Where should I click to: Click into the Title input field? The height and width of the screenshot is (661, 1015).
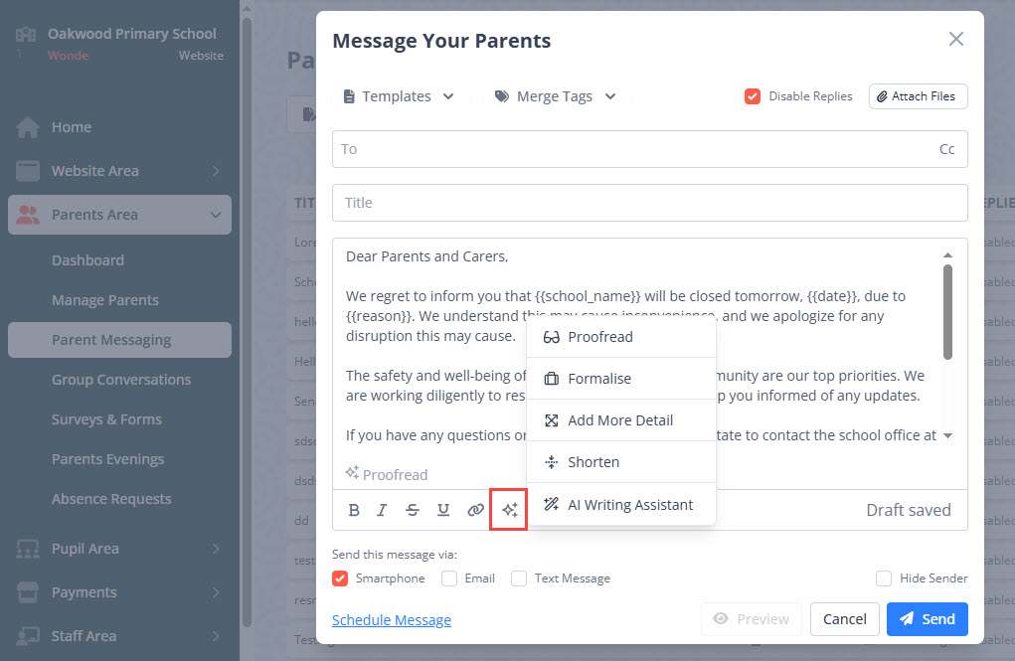(x=649, y=203)
